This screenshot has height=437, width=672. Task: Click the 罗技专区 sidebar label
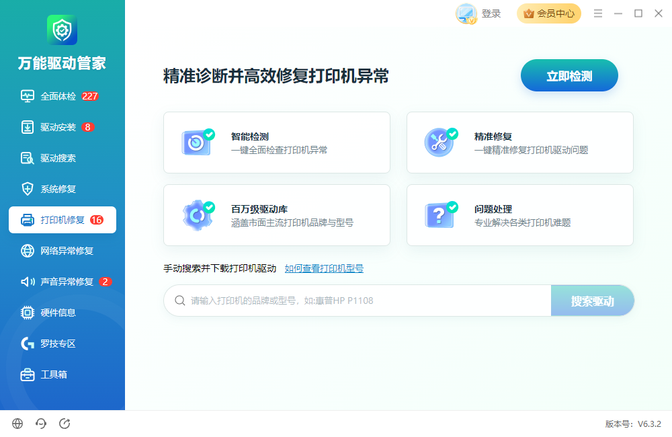[58, 344]
